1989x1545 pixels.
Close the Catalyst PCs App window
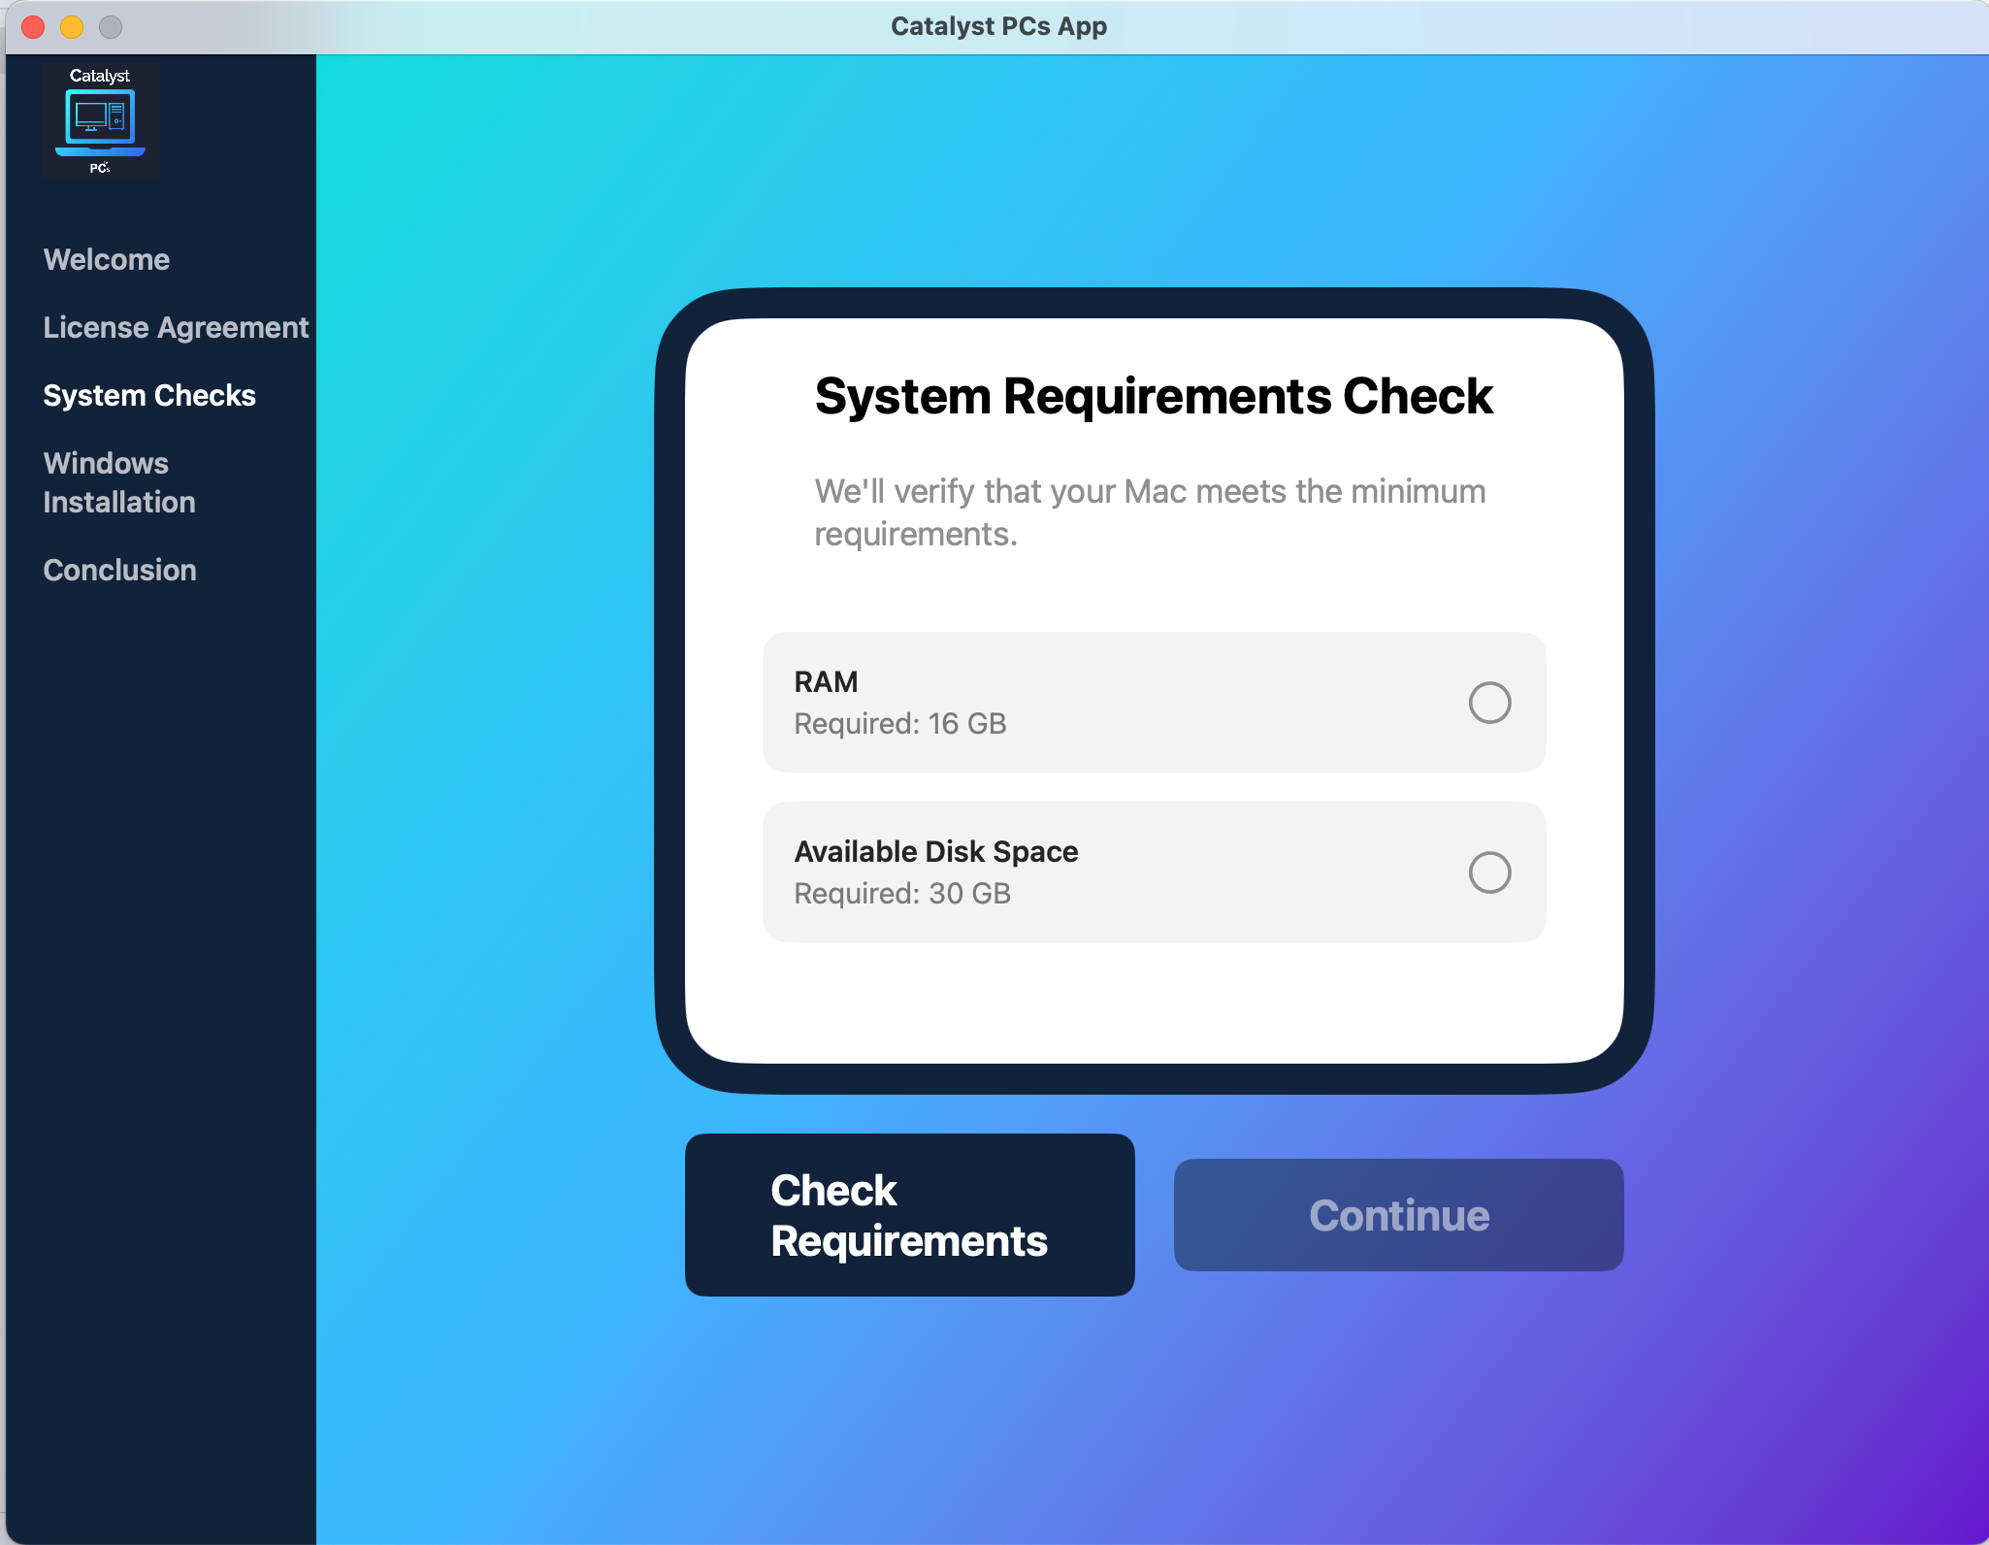34,27
